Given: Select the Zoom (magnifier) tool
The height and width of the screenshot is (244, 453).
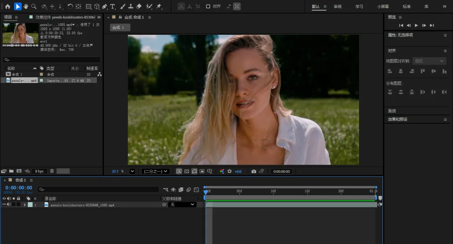Looking at the screenshot, I should (34, 6).
